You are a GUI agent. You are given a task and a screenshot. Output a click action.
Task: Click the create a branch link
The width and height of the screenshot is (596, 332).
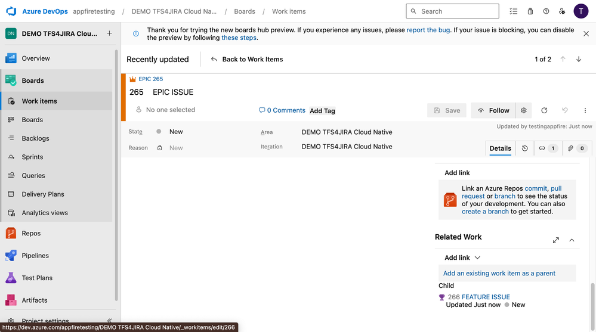point(485,212)
